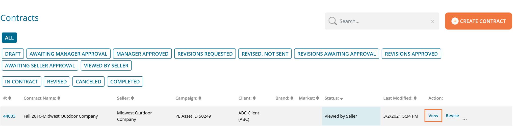517x126 pixels.
Task: Clear the search with the x icon
Action: (x=432, y=22)
